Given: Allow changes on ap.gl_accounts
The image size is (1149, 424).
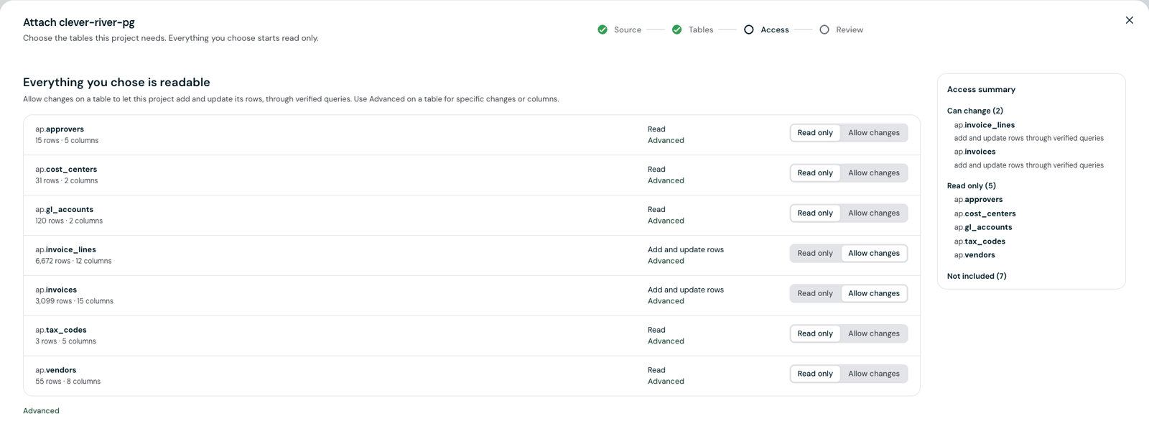Looking at the screenshot, I should point(874,213).
